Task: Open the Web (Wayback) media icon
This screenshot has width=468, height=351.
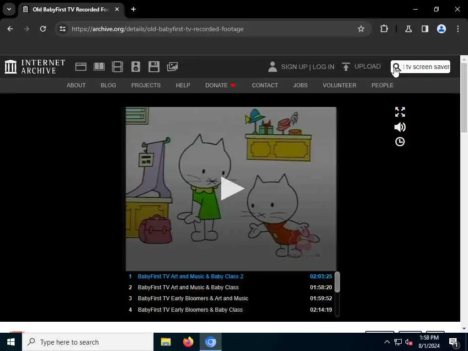Action: pos(80,67)
